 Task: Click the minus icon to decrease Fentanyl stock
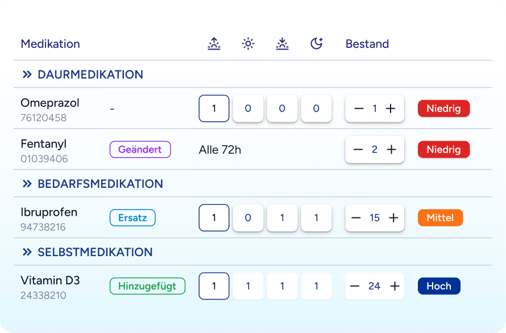[358, 149]
